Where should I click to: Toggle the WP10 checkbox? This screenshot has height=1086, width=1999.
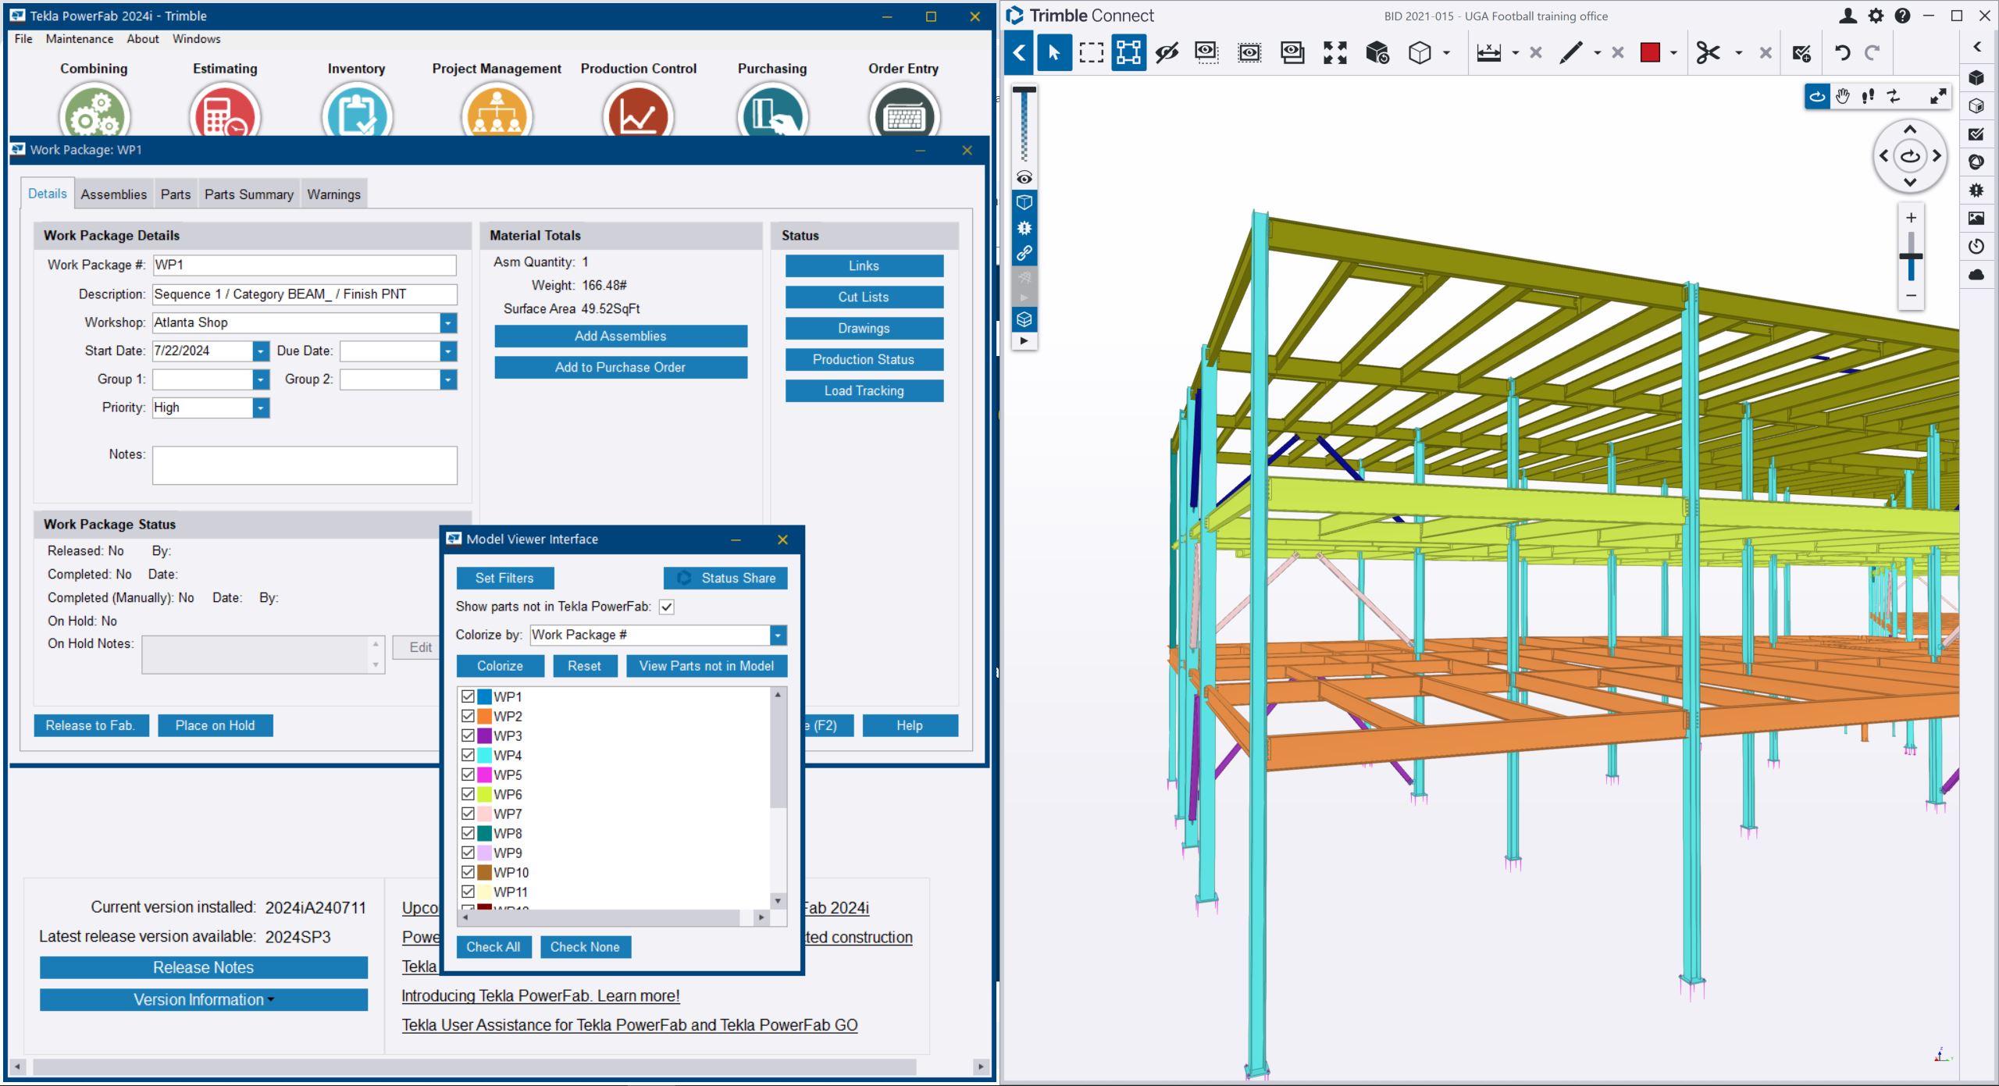pyautogui.click(x=468, y=872)
